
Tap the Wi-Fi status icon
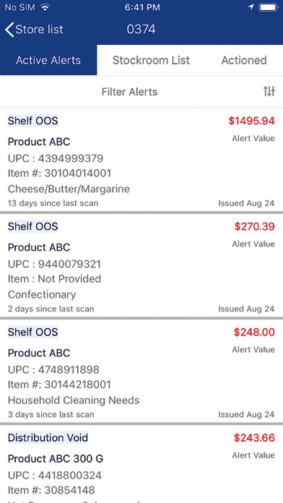(45, 8)
